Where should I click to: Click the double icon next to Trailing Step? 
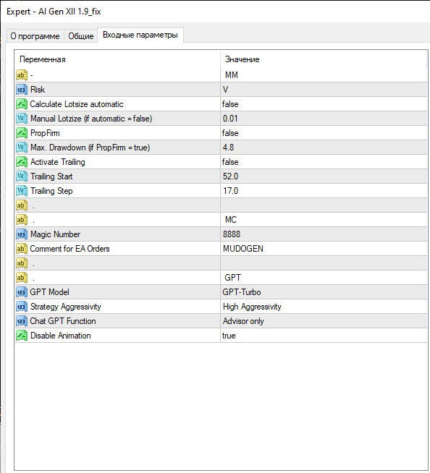(x=22, y=191)
